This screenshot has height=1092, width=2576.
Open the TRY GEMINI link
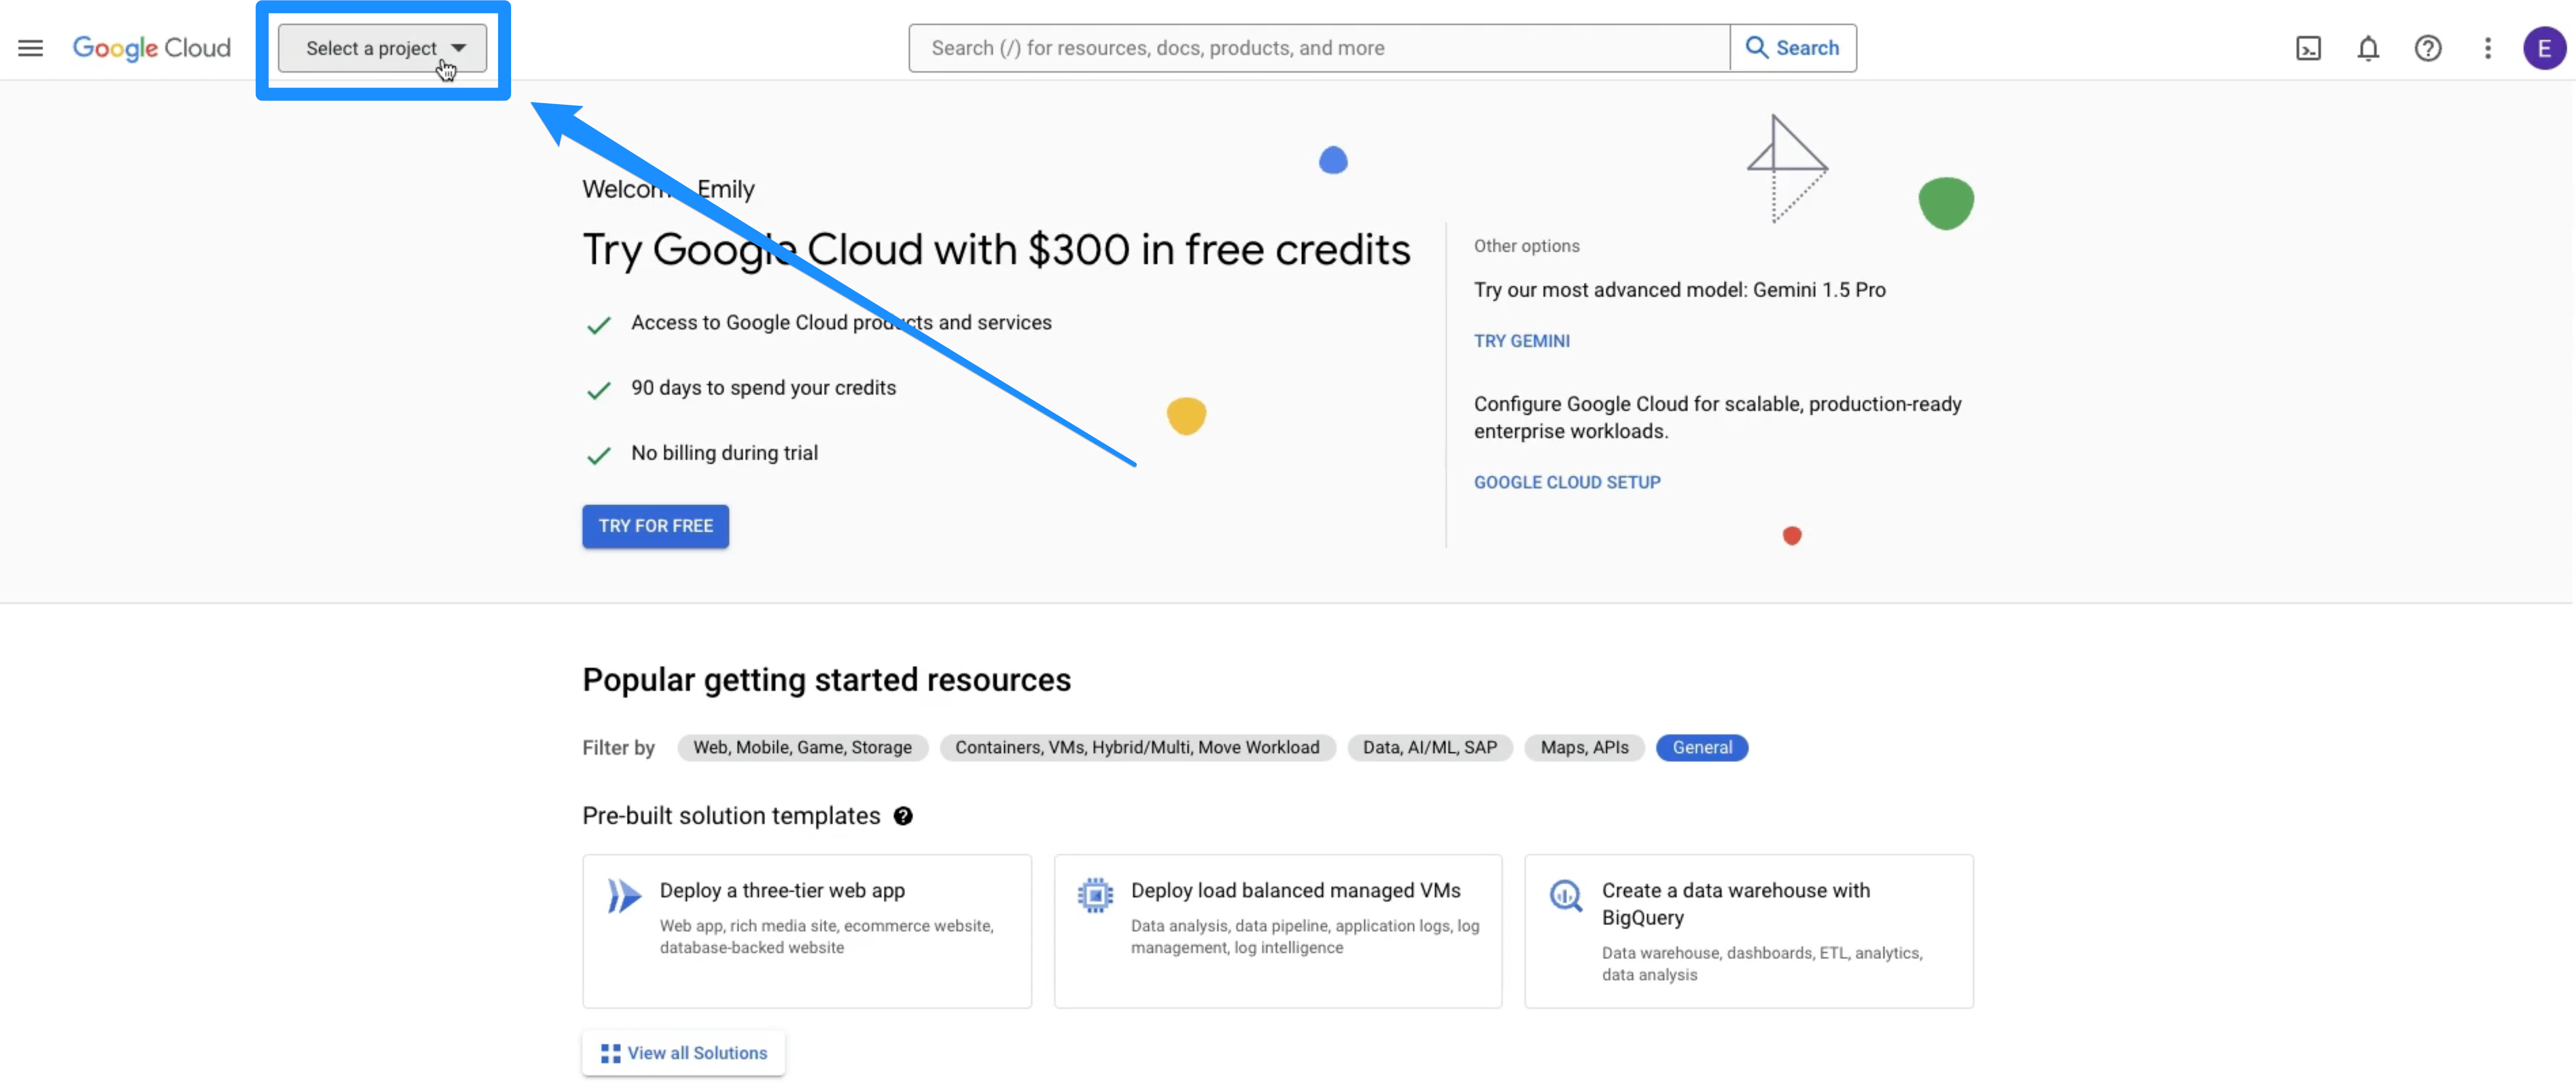tap(1521, 340)
